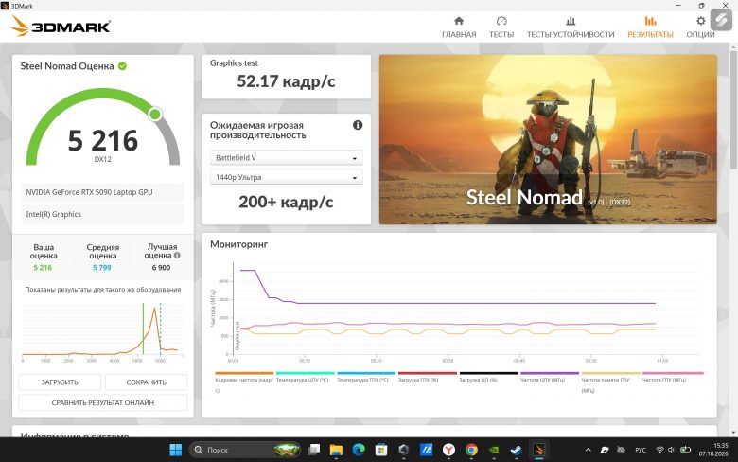This screenshot has width=738, height=462.
Task: Open the volume tray icon
Action: pyautogui.click(x=671, y=450)
